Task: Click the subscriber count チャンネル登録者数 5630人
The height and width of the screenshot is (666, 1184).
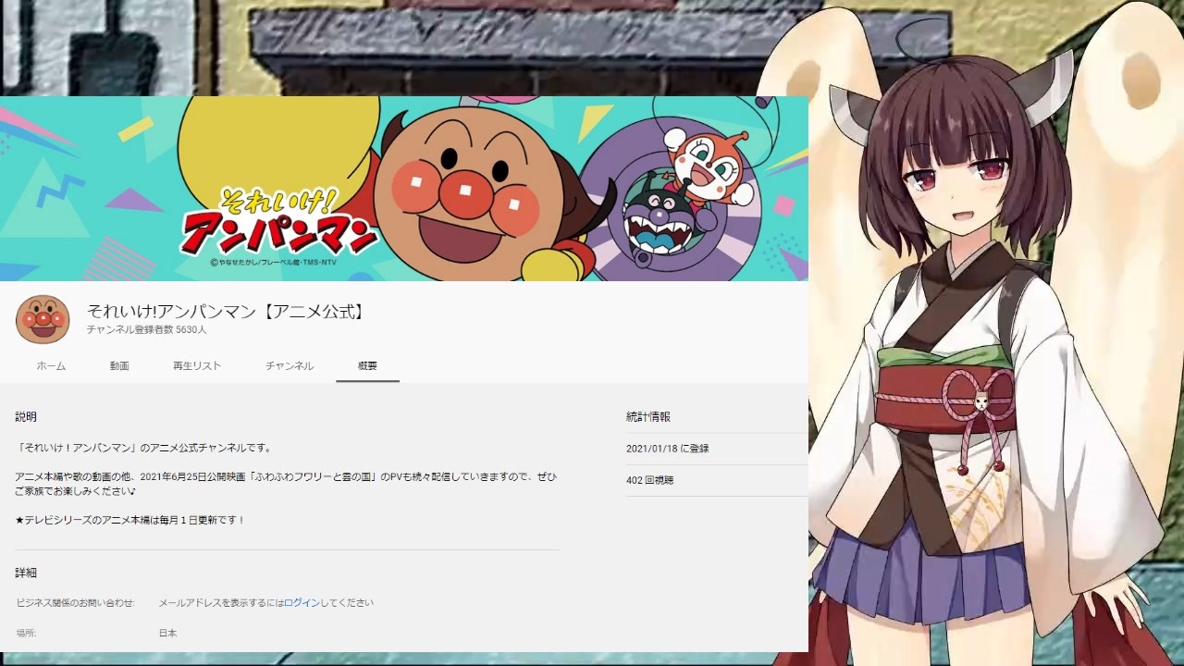Action: [x=147, y=330]
